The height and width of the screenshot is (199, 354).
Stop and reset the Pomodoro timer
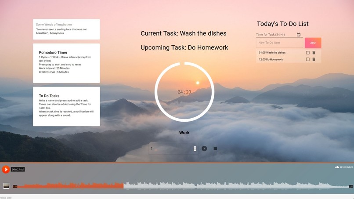[215, 148]
